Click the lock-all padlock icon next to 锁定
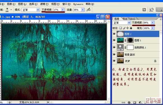The width and height of the screenshot is (163, 105). pyautogui.click(x=131, y=28)
